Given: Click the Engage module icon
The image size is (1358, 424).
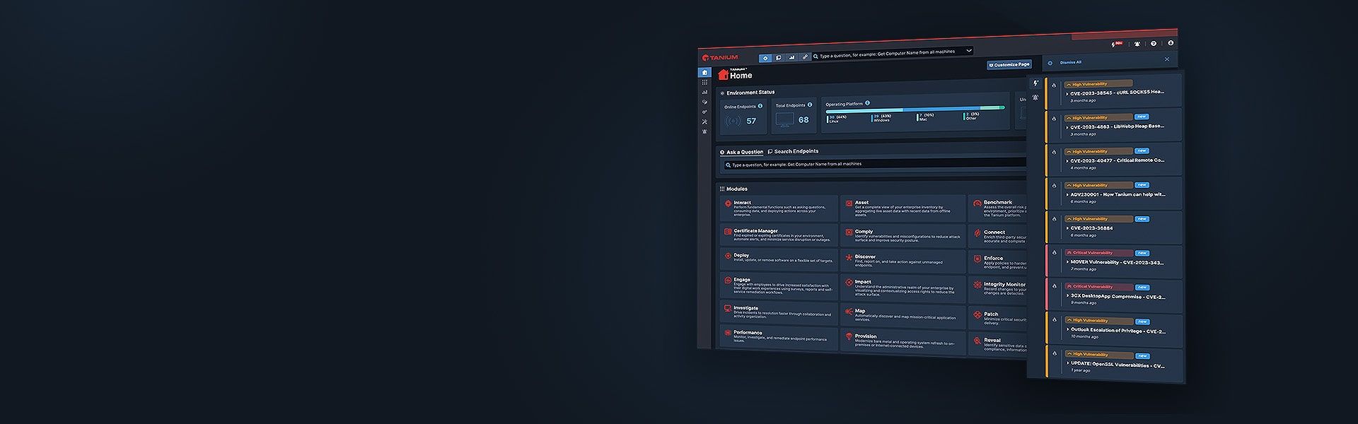Looking at the screenshot, I should [728, 281].
